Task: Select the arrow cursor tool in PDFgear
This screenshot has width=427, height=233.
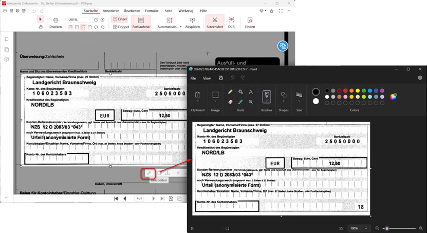Action: [x=41, y=20]
